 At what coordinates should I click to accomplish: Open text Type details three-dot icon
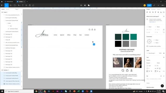(x=164, y=71)
